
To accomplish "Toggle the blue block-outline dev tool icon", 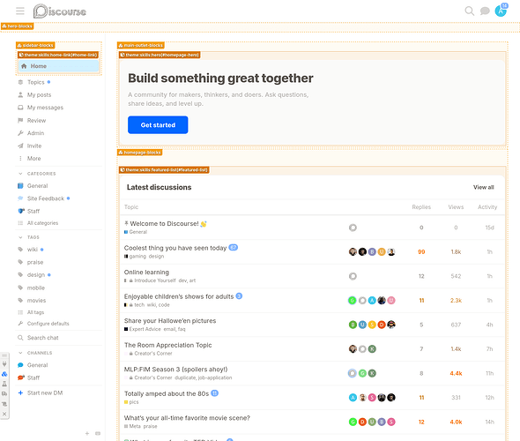I will click(4, 374).
